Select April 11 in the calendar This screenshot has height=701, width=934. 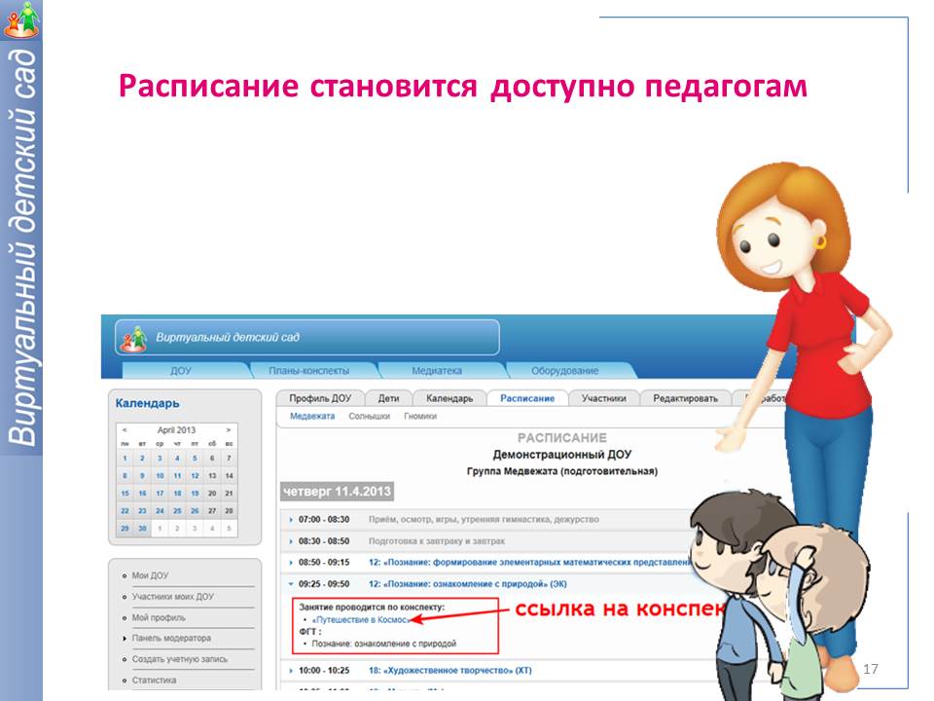(x=176, y=476)
